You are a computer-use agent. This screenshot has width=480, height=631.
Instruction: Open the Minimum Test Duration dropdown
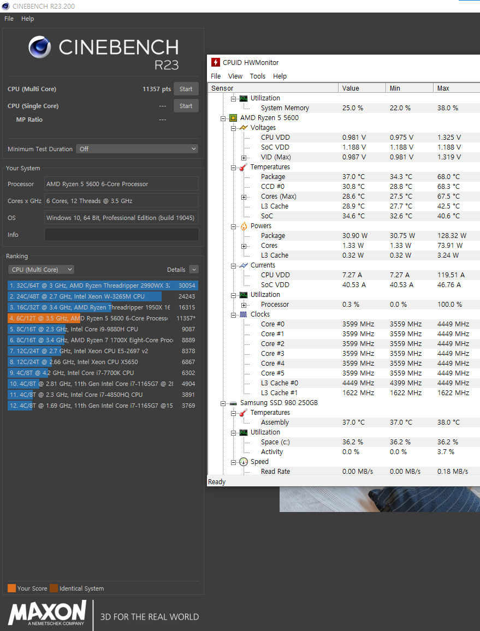(137, 149)
